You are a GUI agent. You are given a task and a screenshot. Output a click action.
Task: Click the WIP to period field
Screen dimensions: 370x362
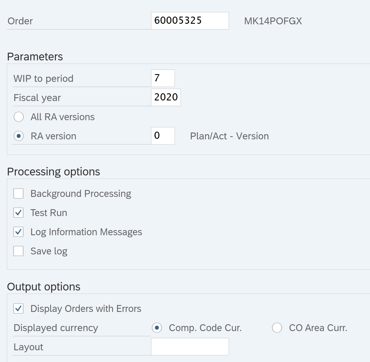click(x=163, y=78)
